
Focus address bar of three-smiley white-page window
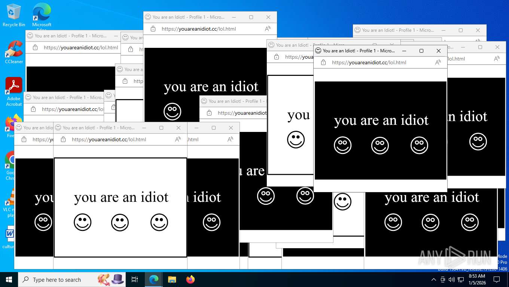tap(121, 139)
